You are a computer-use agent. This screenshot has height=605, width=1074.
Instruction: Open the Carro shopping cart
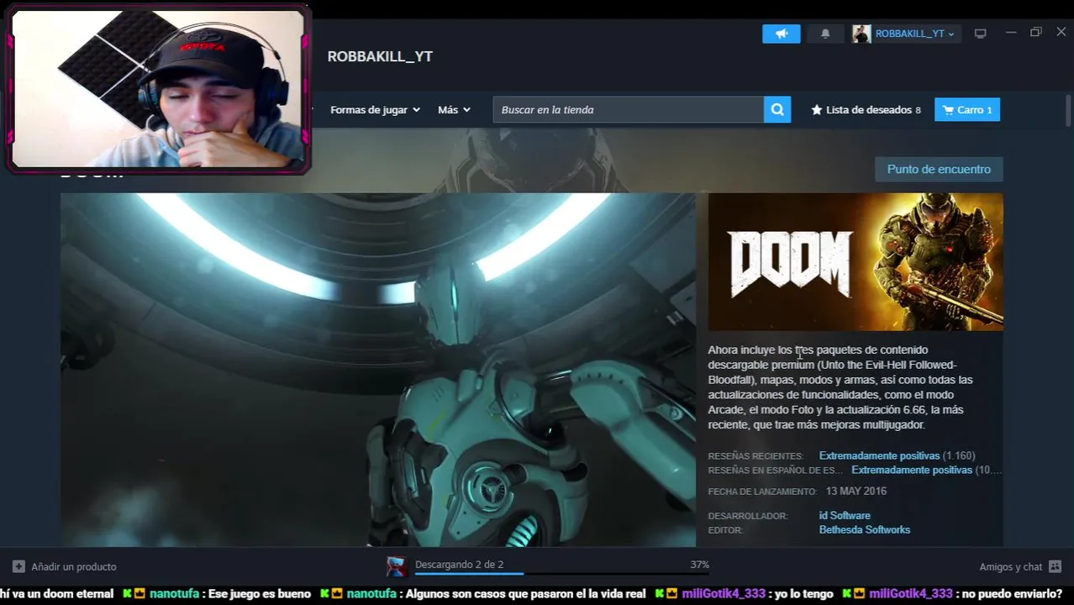click(967, 110)
